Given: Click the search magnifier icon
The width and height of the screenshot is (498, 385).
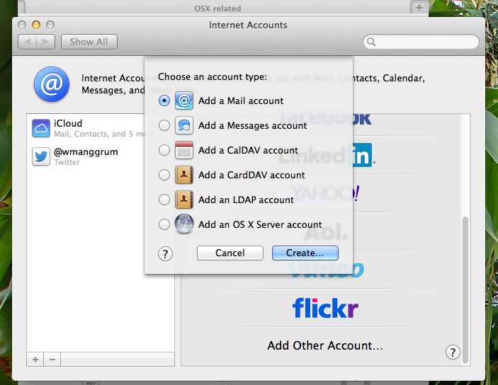Looking at the screenshot, I should pyautogui.click(x=371, y=42).
